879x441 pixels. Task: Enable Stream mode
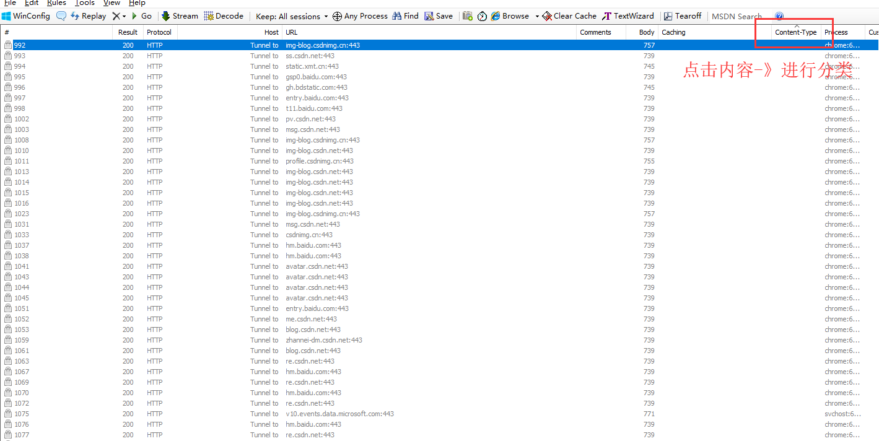click(179, 15)
